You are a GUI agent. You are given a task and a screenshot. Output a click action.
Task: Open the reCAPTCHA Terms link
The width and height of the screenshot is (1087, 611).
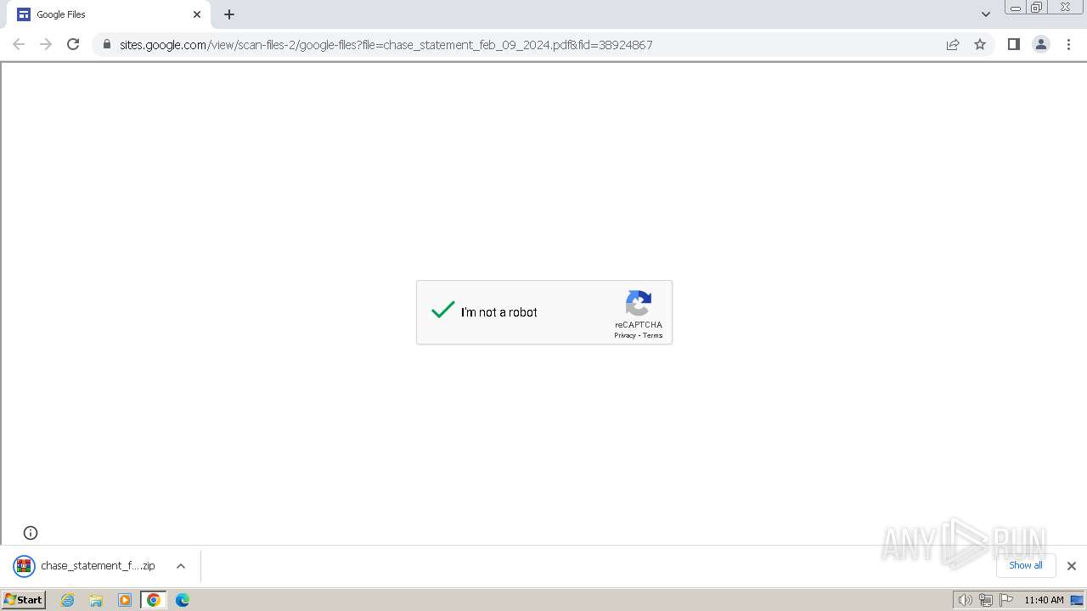pyautogui.click(x=652, y=335)
